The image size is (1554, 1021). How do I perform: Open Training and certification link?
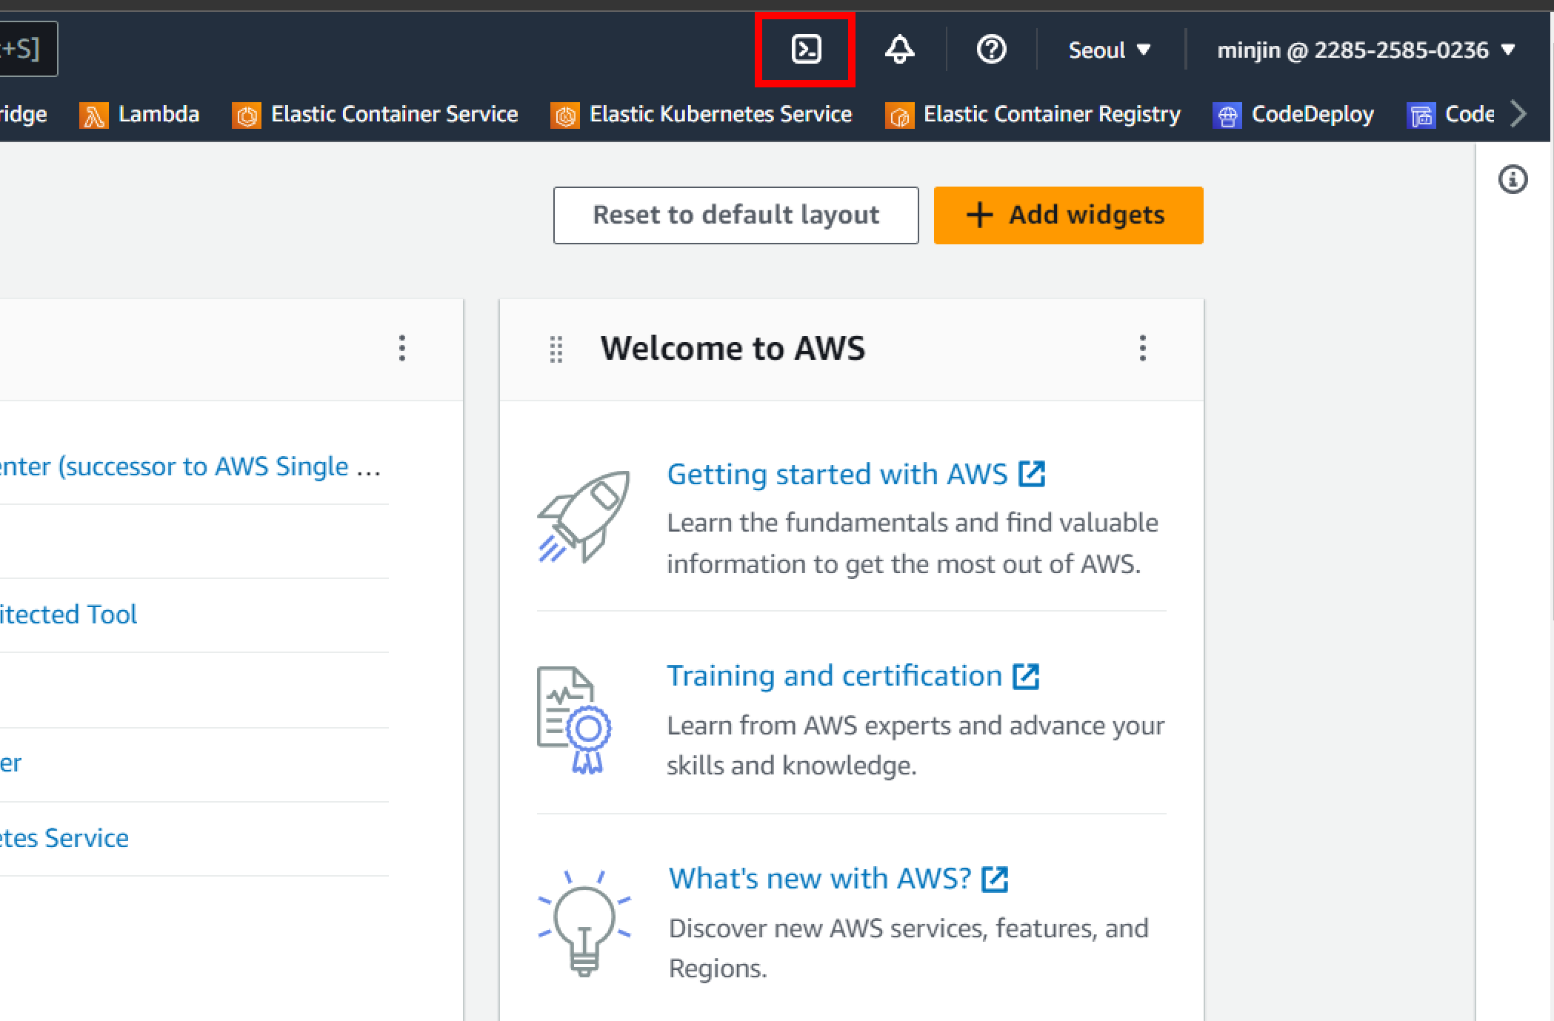[x=834, y=675]
